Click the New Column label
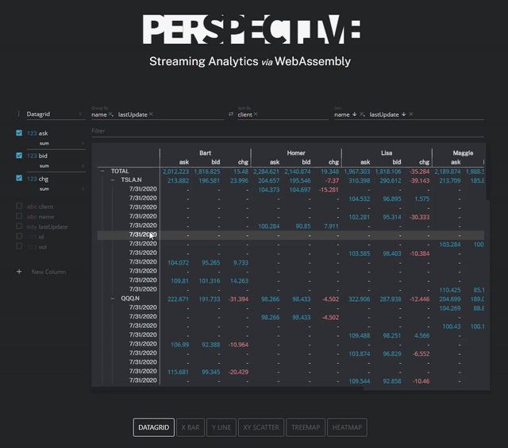This screenshot has height=448, width=508. pos(48,272)
